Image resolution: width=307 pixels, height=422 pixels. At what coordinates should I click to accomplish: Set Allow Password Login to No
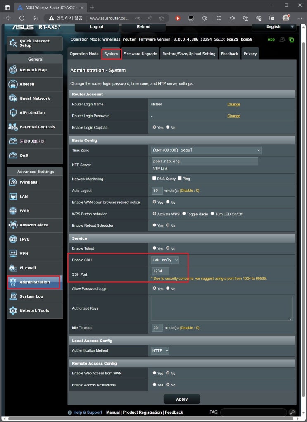click(x=168, y=288)
